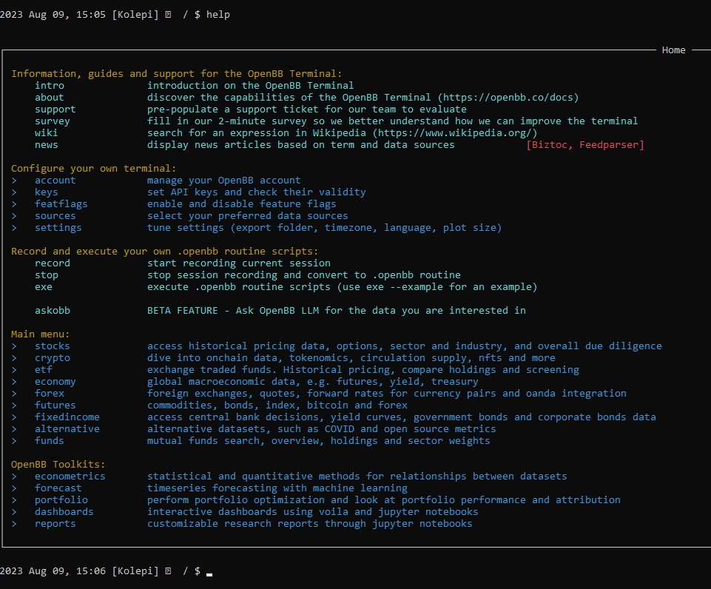Click the arrow marker before 'keys'
The image size is (711, 589).
(14, 192)
